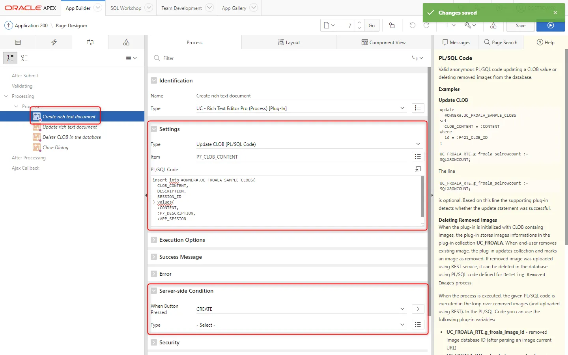Click the lock page icon in toolbar
Image resolution: width=568 pixels, height=355 pixels.
pyautogui.click(x=392, y=26)
